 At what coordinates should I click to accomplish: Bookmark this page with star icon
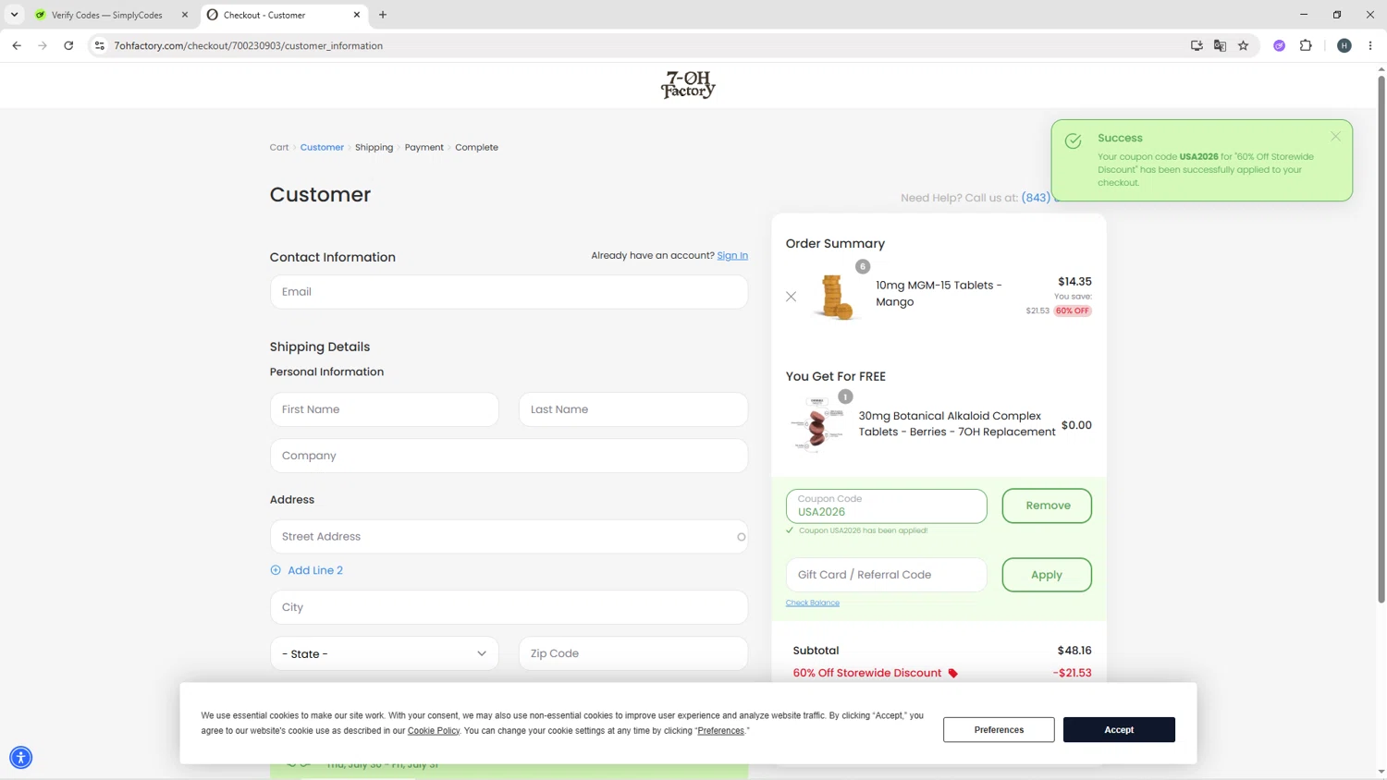coord(1244,45)
